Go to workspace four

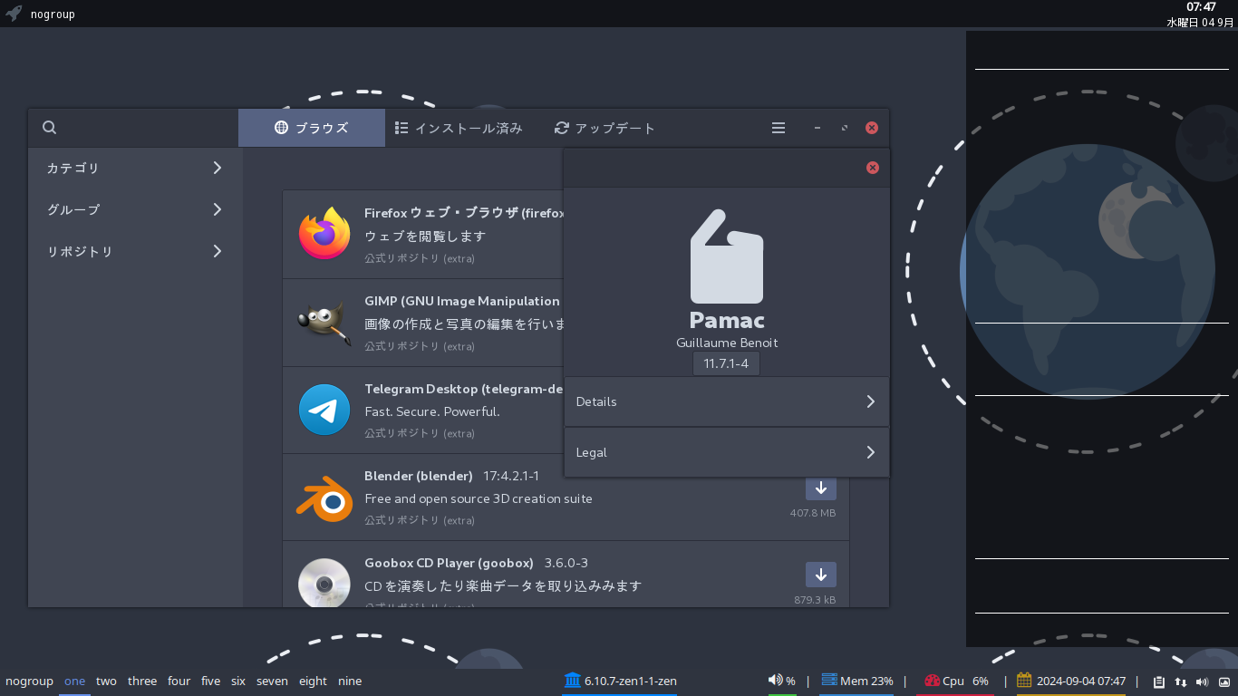coord(179,681)
